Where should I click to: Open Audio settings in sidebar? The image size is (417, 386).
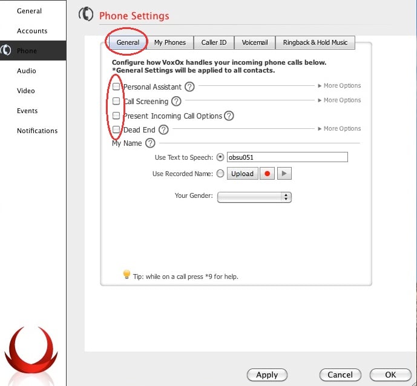(x=27, y=71)
